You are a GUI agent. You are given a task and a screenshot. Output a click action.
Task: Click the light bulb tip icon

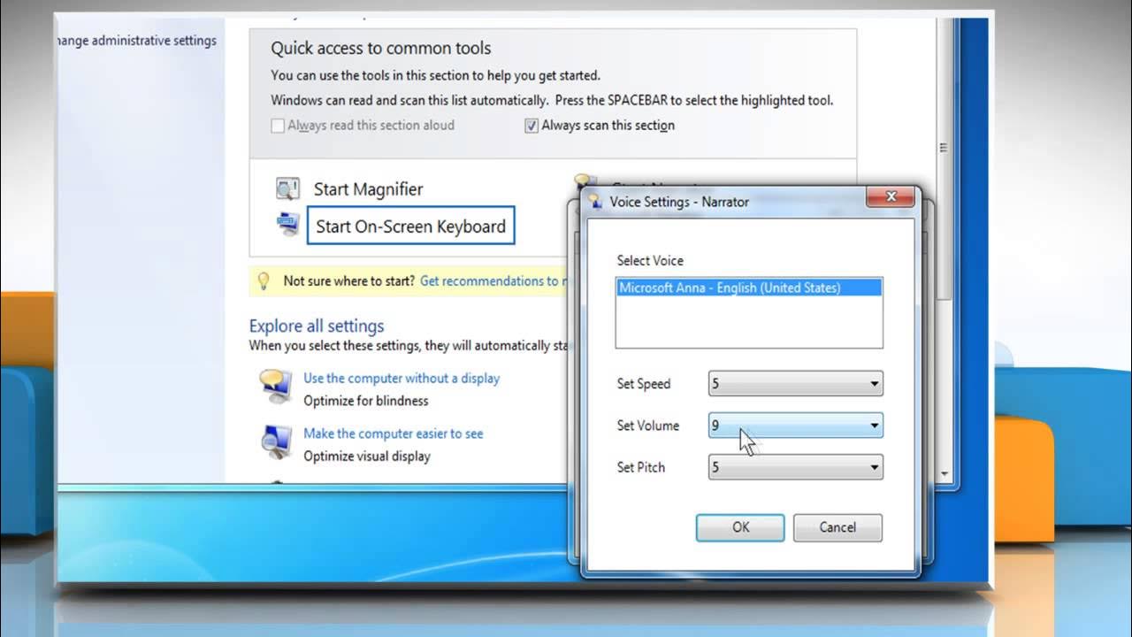coord(262,280)
